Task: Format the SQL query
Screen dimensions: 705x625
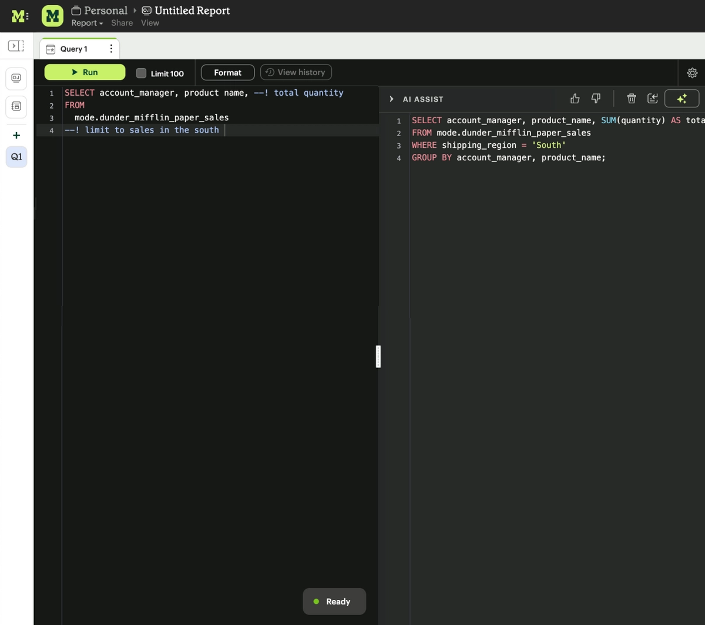Action: click(x=227, y=72)
